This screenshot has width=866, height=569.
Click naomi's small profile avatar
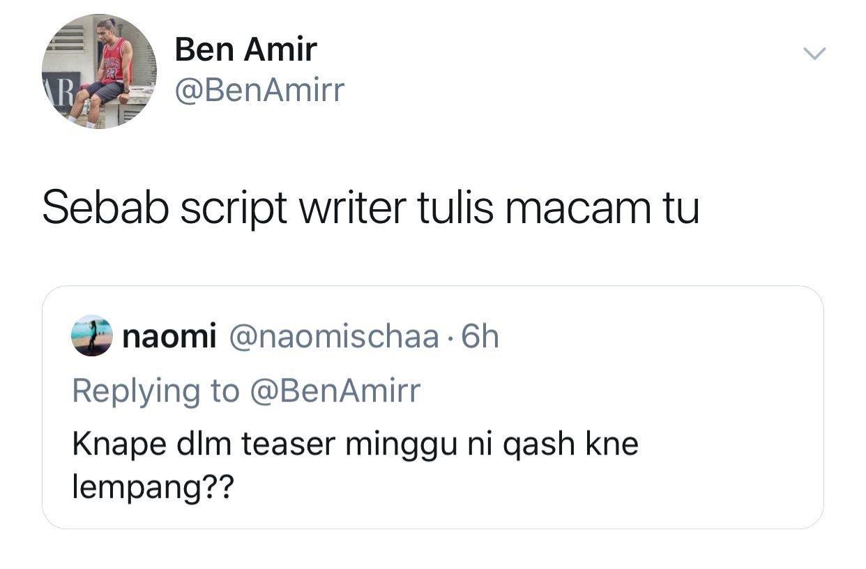click(x=91, y=336)
